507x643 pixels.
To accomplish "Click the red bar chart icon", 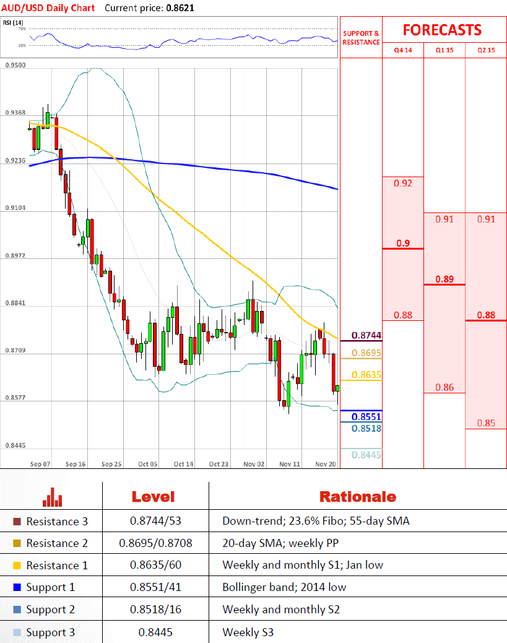I will click(53, 497).
